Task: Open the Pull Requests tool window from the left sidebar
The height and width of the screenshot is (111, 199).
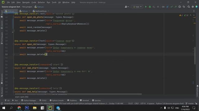Action: [x=2, y=38]
